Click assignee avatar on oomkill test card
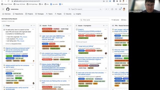160x90 pixels. click(x=33, y=83)
